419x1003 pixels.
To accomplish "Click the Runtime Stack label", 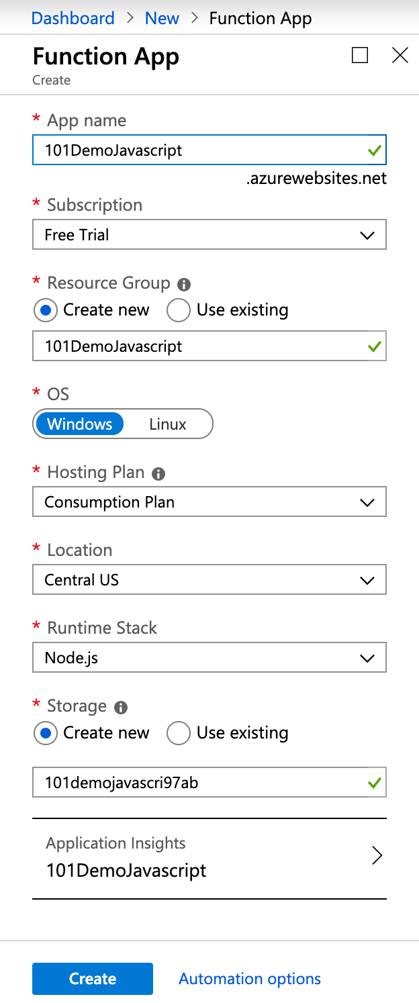I will tap(102, 628).
